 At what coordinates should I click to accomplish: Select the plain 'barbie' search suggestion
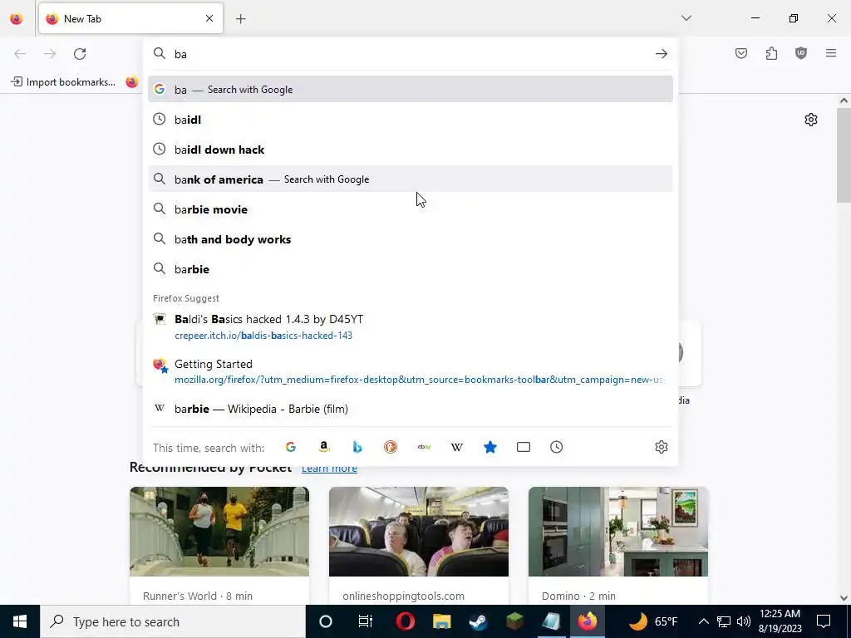click(x=411, y=268)
